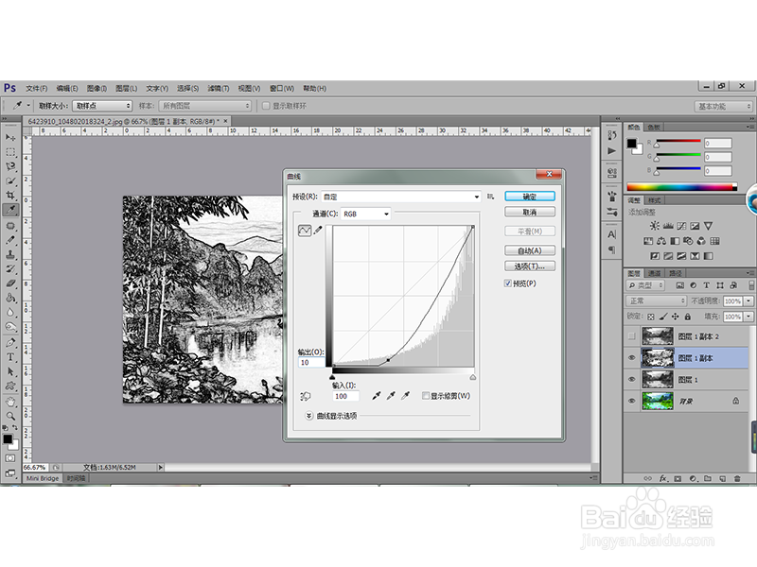Select the Zoom tool
The image size is (757, 567).
pyautogui.click(x=10, y=416)
